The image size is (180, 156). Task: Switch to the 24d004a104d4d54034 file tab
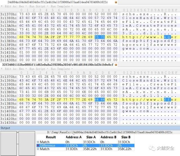[x=58, y=2]
